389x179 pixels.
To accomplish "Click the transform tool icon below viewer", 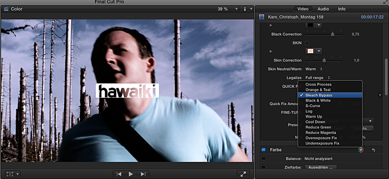I will coord(10,174).
